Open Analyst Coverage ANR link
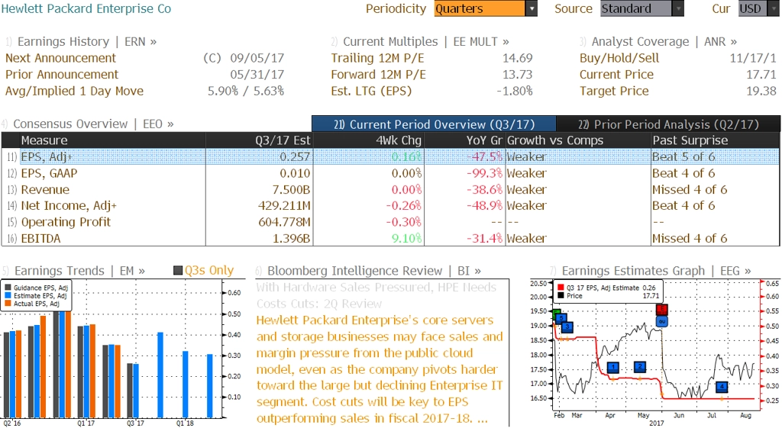 pos(664,42)
